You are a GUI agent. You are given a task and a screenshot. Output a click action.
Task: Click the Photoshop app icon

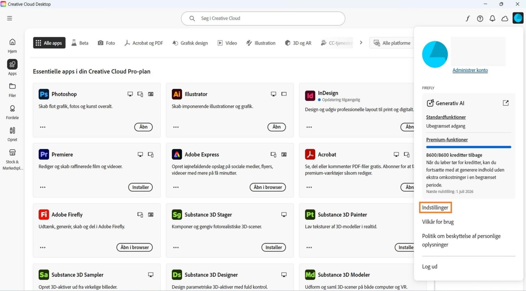tap(44, 94)
